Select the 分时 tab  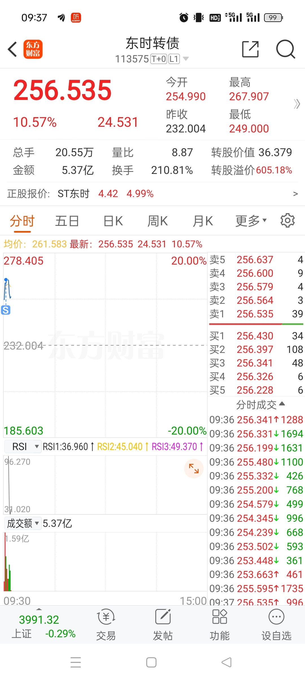tap(22, 221)
